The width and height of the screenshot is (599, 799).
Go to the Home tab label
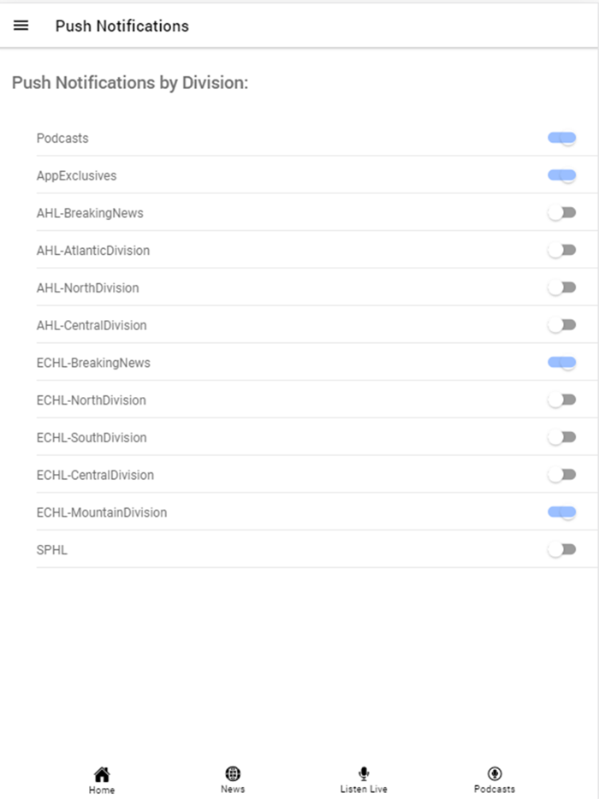(x=102, y=790)
